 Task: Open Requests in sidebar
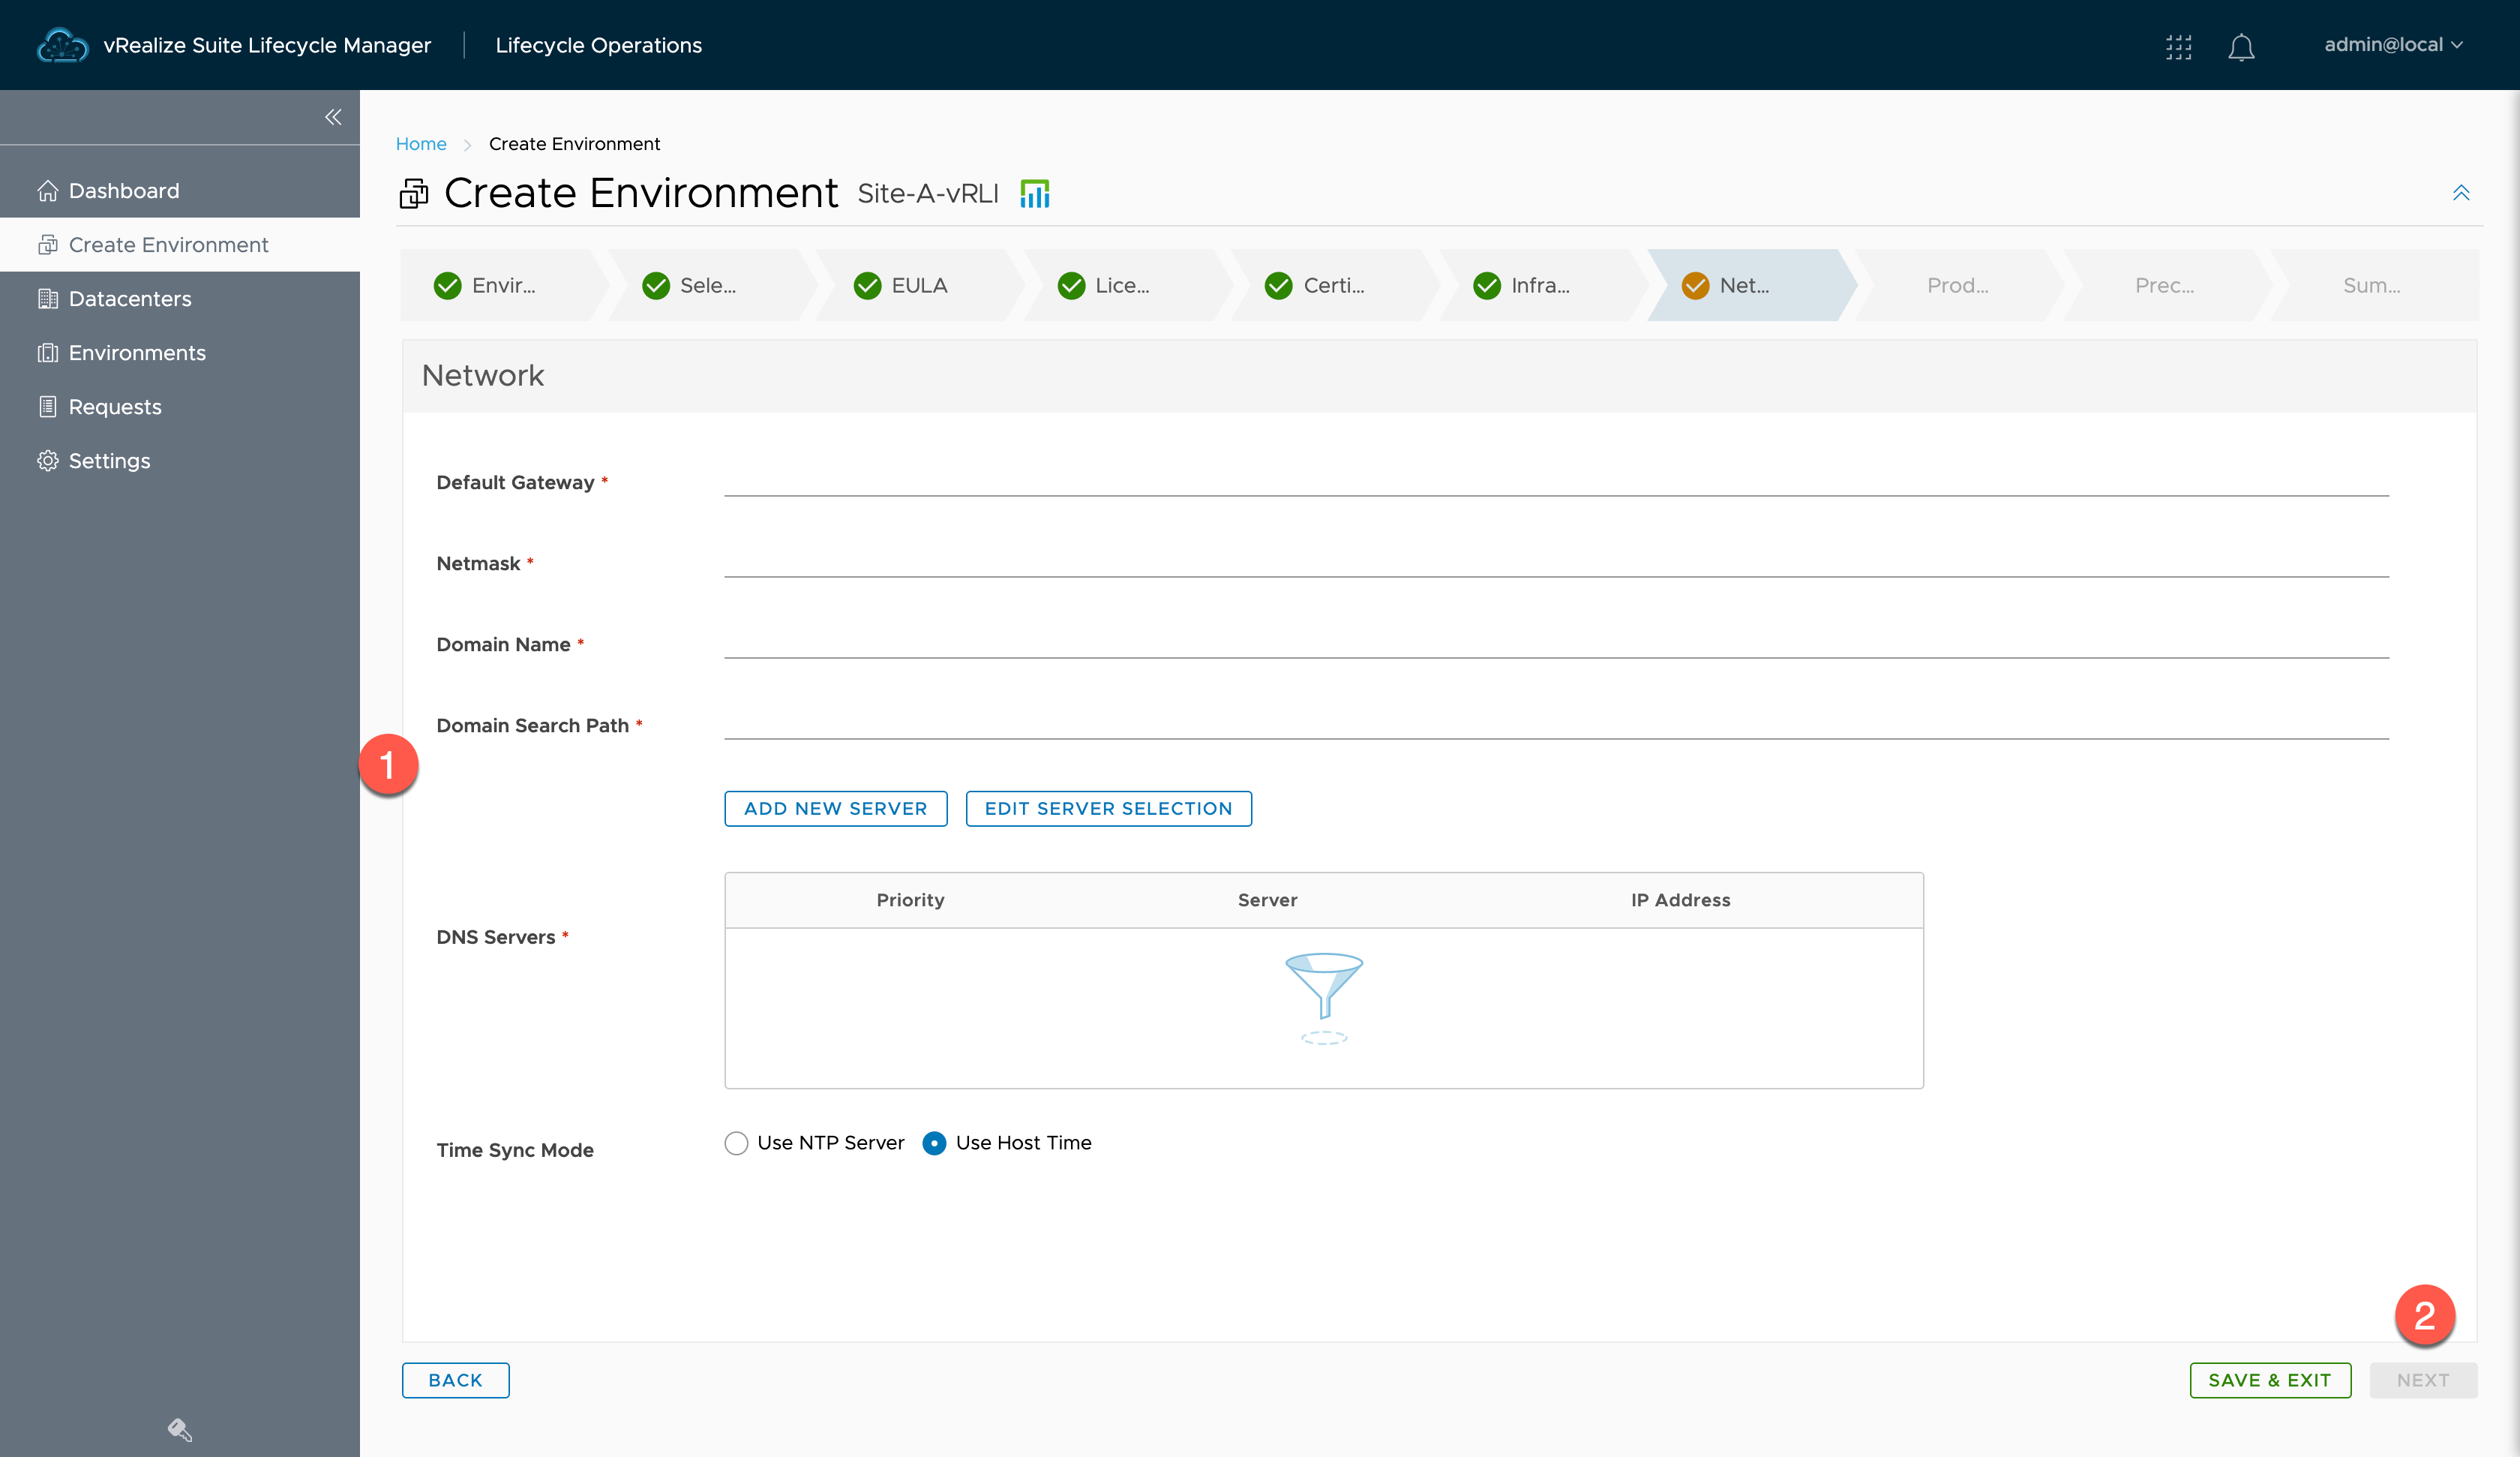coord(180,407)
